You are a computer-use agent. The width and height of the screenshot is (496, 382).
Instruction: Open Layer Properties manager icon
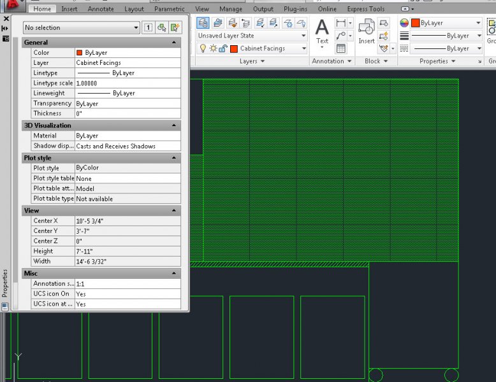point(203,23)
